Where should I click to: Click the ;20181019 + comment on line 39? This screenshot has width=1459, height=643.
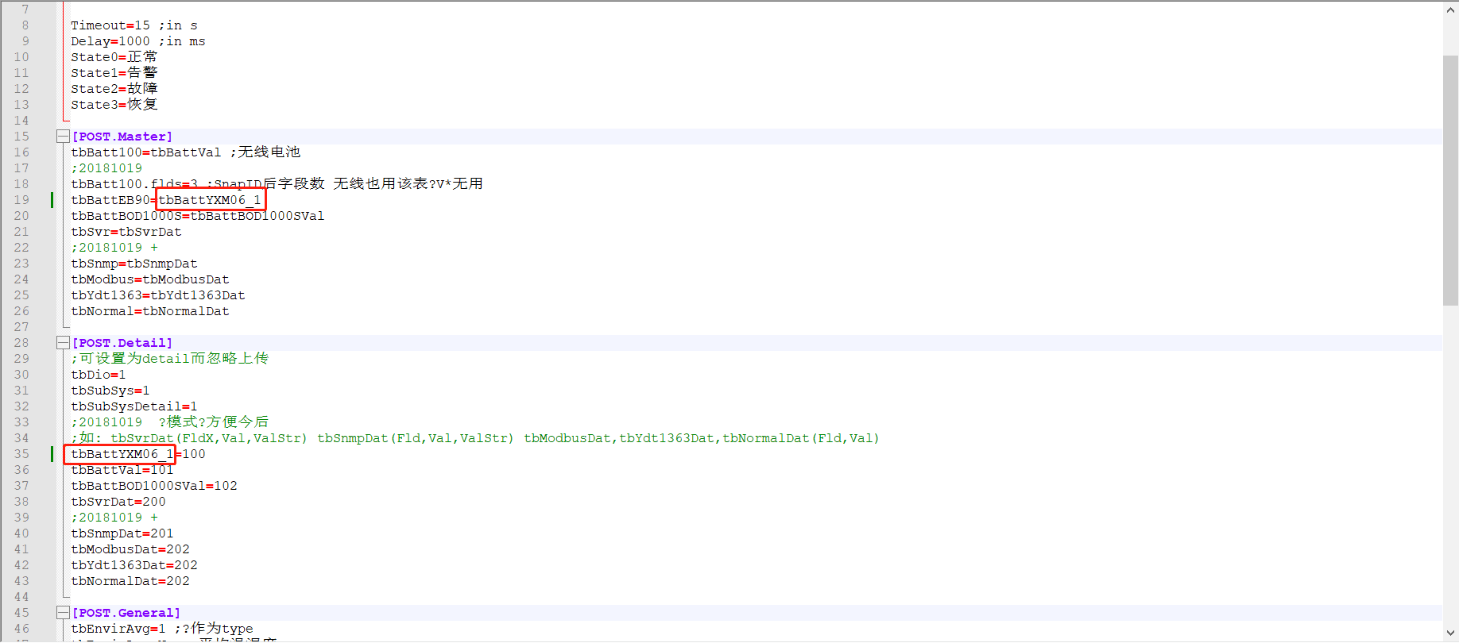point(114,518)
